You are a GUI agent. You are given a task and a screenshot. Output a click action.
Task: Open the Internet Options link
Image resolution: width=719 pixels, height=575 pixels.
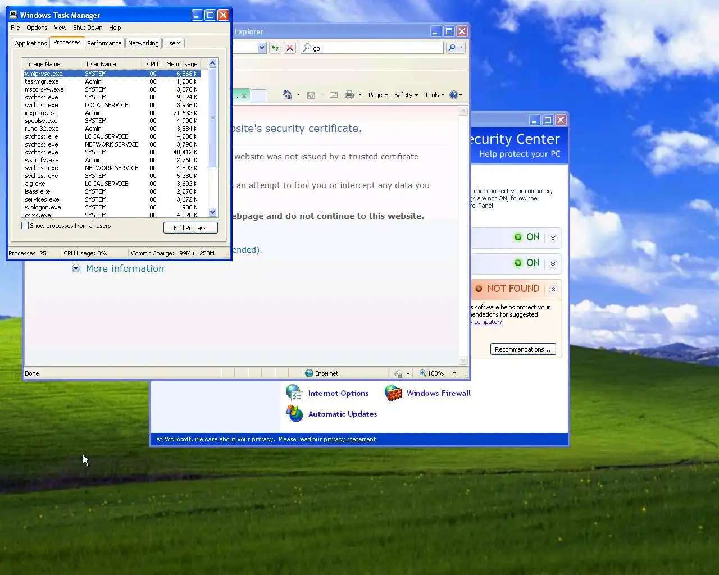[x=339, y=393]
